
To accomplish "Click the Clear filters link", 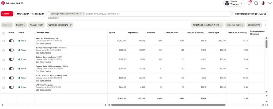I will click(x=53, y=18).
